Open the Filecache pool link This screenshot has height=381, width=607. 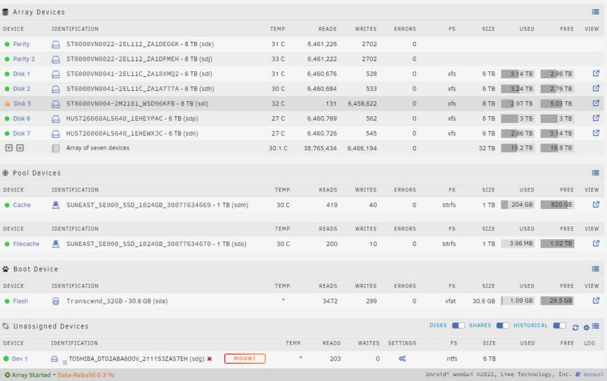click(x=26, y=244)
